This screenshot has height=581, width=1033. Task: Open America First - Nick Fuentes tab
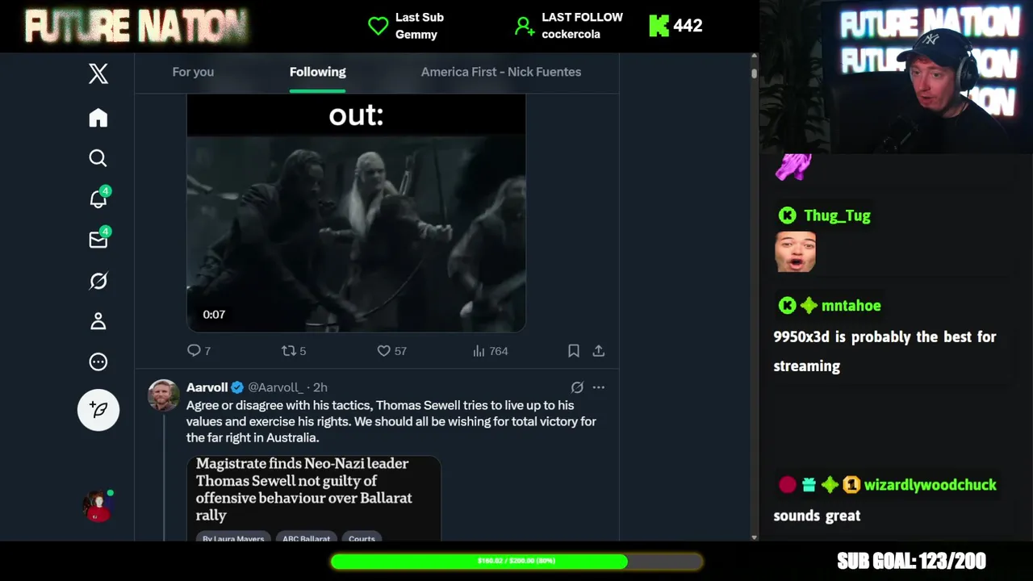pos(501,72)
